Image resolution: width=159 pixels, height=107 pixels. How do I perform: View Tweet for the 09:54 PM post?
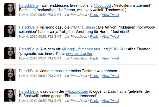110,15
